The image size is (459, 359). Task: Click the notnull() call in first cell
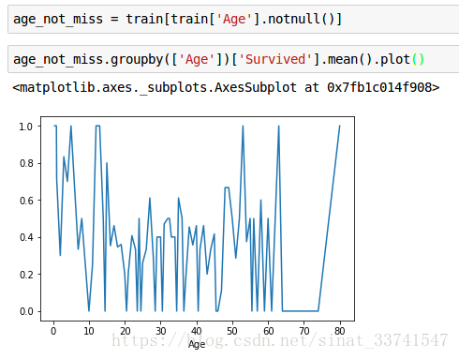tap(301, 19)
